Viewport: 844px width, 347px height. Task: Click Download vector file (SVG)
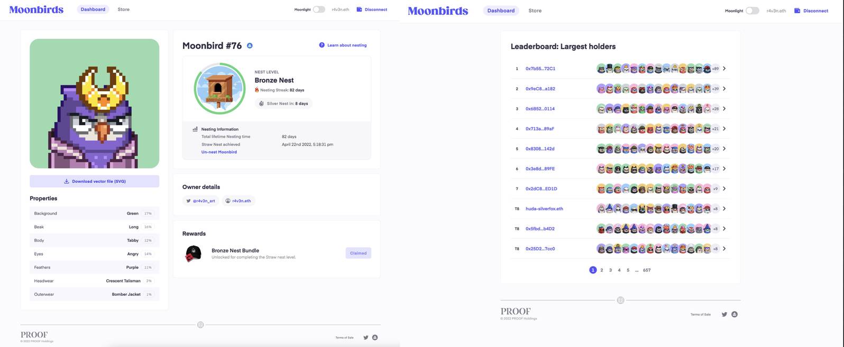[x=94, y=181]
